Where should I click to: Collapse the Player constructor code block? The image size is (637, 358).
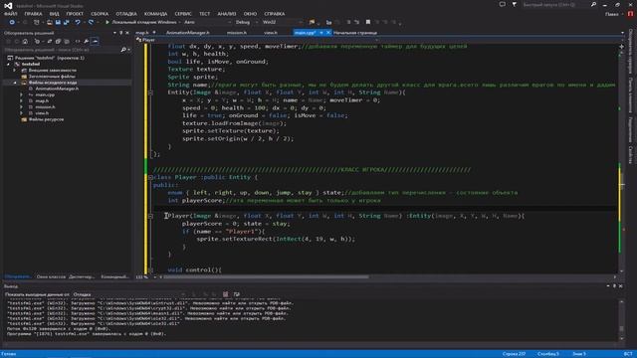tap(150, 216)
